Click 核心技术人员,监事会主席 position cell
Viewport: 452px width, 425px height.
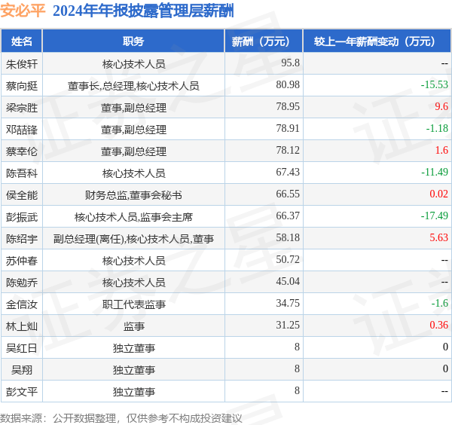click(x=133, y=217)
